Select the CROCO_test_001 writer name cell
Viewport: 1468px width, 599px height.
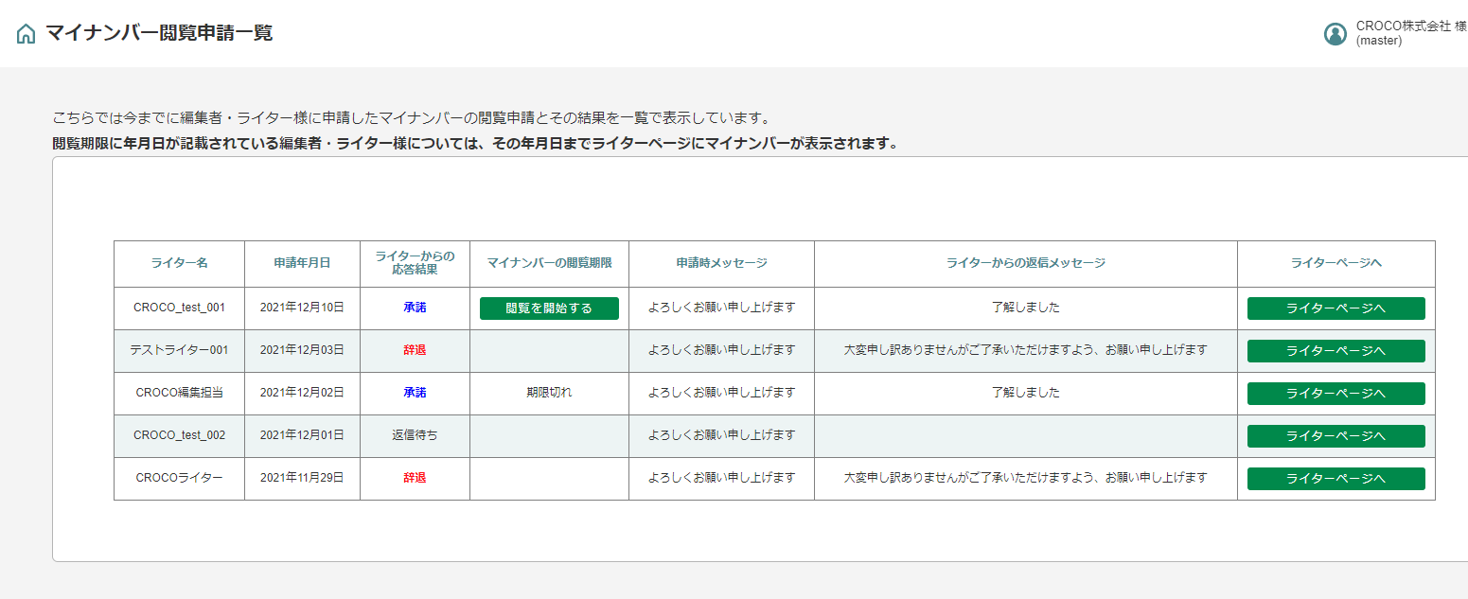click(179, 308)
